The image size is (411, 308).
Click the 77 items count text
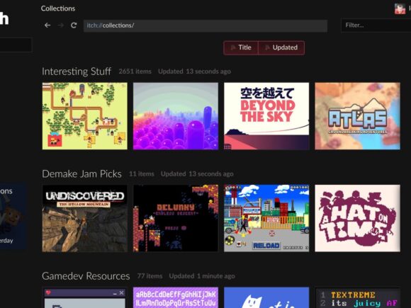(x=150, y=276)
